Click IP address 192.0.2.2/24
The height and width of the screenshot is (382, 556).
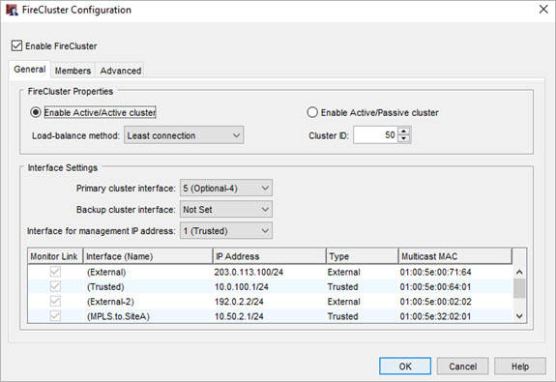239,302
